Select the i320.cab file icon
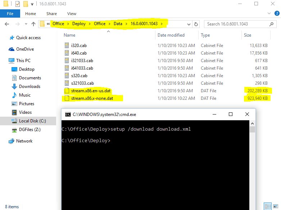Viewport: 281px width, 210px height. pyautogui.click(x=67, y=46)
